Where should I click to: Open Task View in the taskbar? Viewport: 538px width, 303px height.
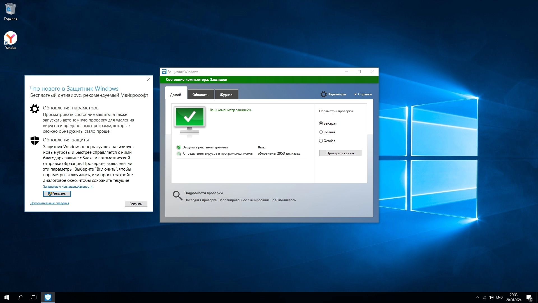34,297
